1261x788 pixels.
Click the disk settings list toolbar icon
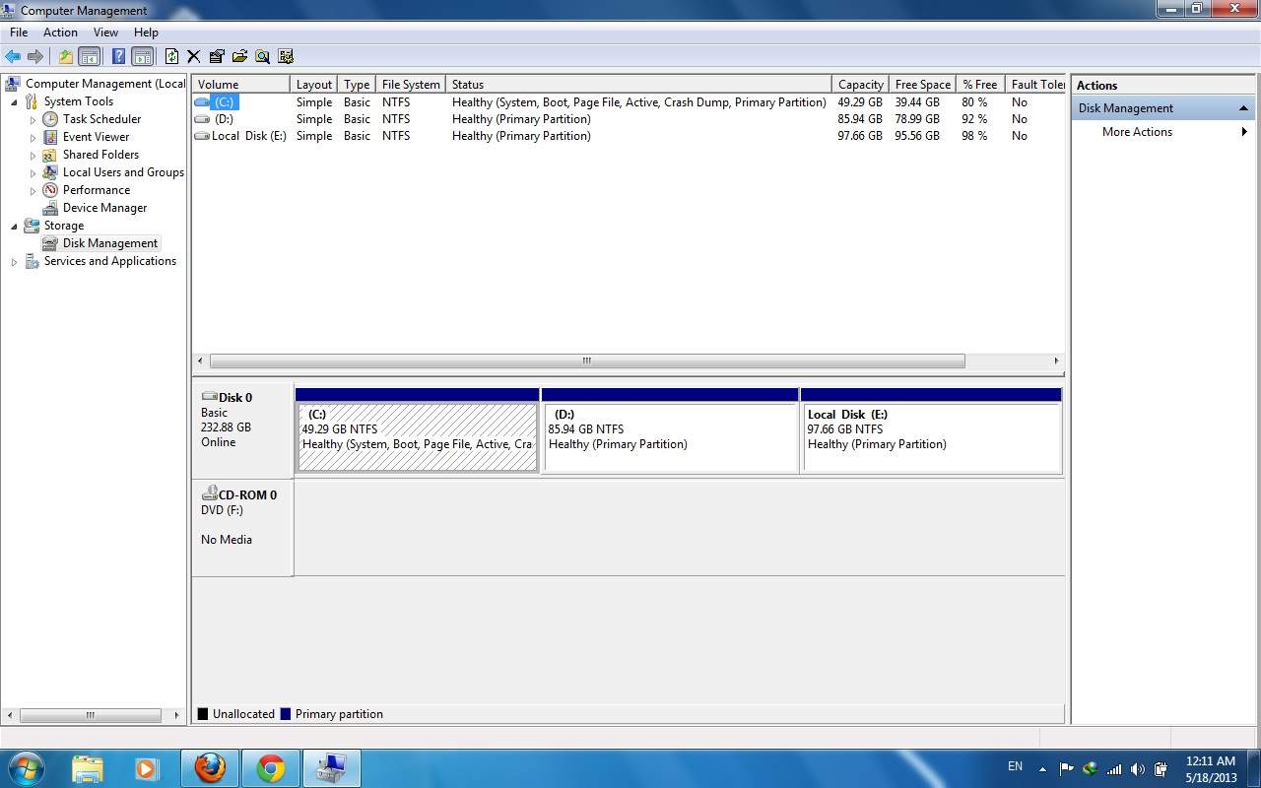[286, 57]
